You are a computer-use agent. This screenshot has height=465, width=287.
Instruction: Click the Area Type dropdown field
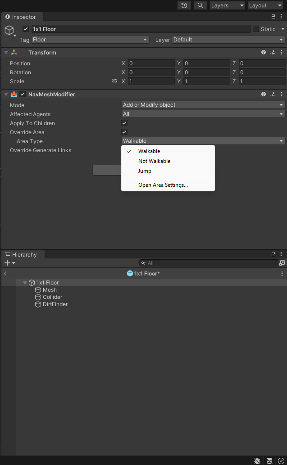point(203,141)
